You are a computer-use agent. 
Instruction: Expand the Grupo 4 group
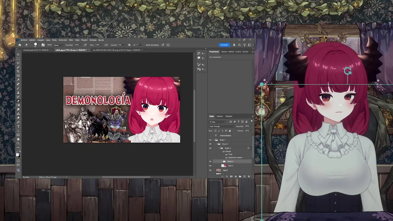(x=222, y=161)
